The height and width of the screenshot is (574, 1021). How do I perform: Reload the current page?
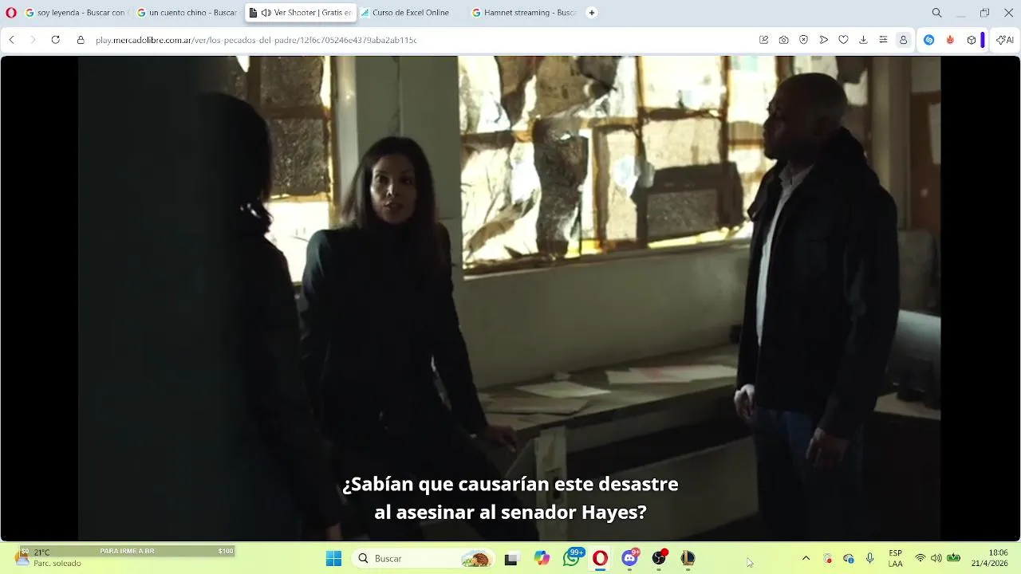55,40
